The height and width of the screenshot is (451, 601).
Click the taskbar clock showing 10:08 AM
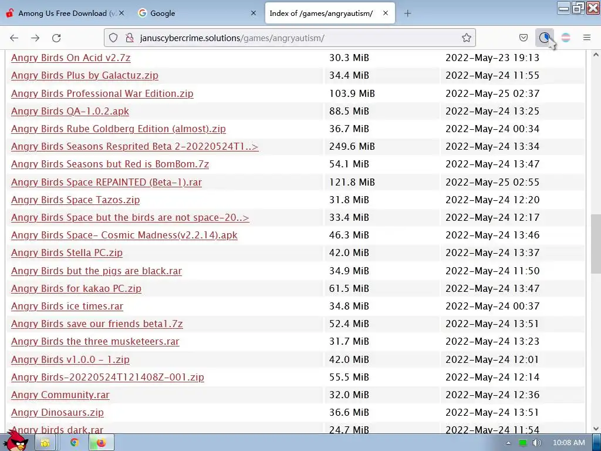[569, 443]
